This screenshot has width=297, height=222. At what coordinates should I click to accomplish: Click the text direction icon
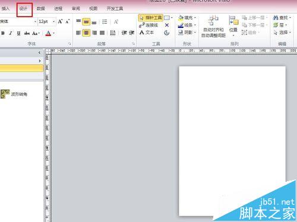(x=113, y=33)
